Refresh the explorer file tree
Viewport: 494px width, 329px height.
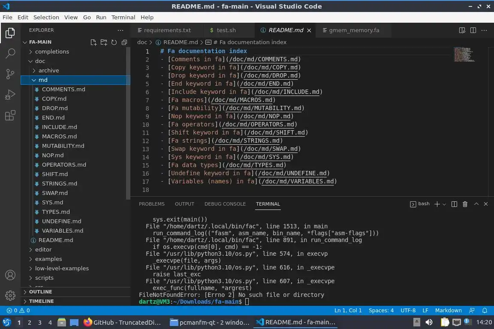[114, 42]
